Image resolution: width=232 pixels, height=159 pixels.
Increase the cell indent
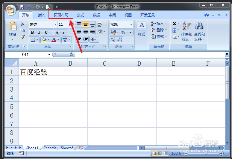tap(86, 39)
